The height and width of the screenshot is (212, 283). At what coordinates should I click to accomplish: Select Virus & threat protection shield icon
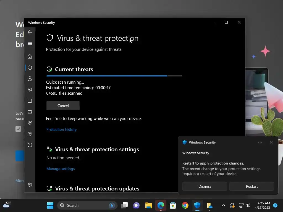coord(30,68)
